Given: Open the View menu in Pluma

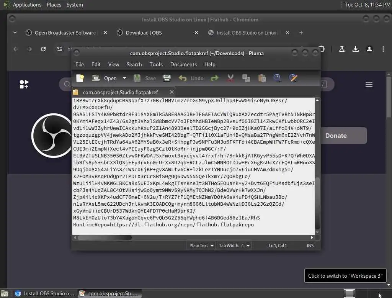Looking at the screenshot, I should [x=113, y=65].
